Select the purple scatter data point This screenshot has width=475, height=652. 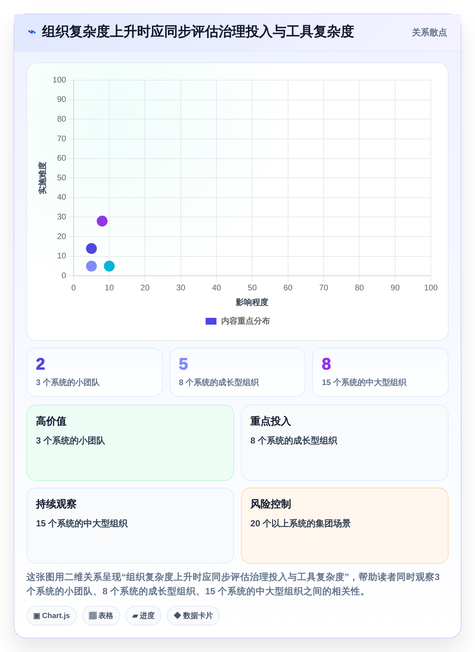pos(102,221)
